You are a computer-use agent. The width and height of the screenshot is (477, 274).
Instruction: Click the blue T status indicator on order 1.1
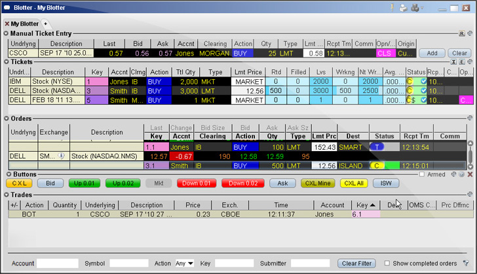(377, 147)
